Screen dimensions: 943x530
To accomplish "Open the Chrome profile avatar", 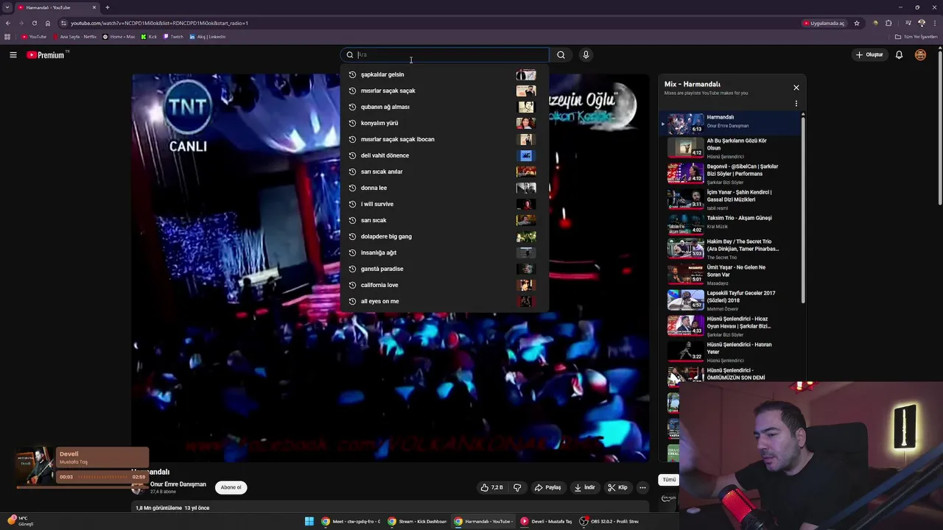I will [922, 23].
